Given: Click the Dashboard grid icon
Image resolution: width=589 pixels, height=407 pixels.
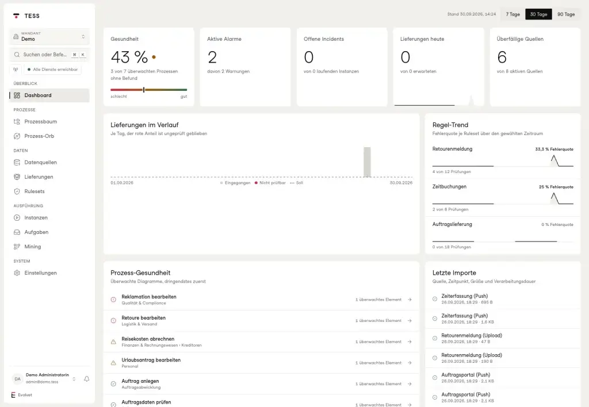Looking at the screenshot, I should 17,95.
